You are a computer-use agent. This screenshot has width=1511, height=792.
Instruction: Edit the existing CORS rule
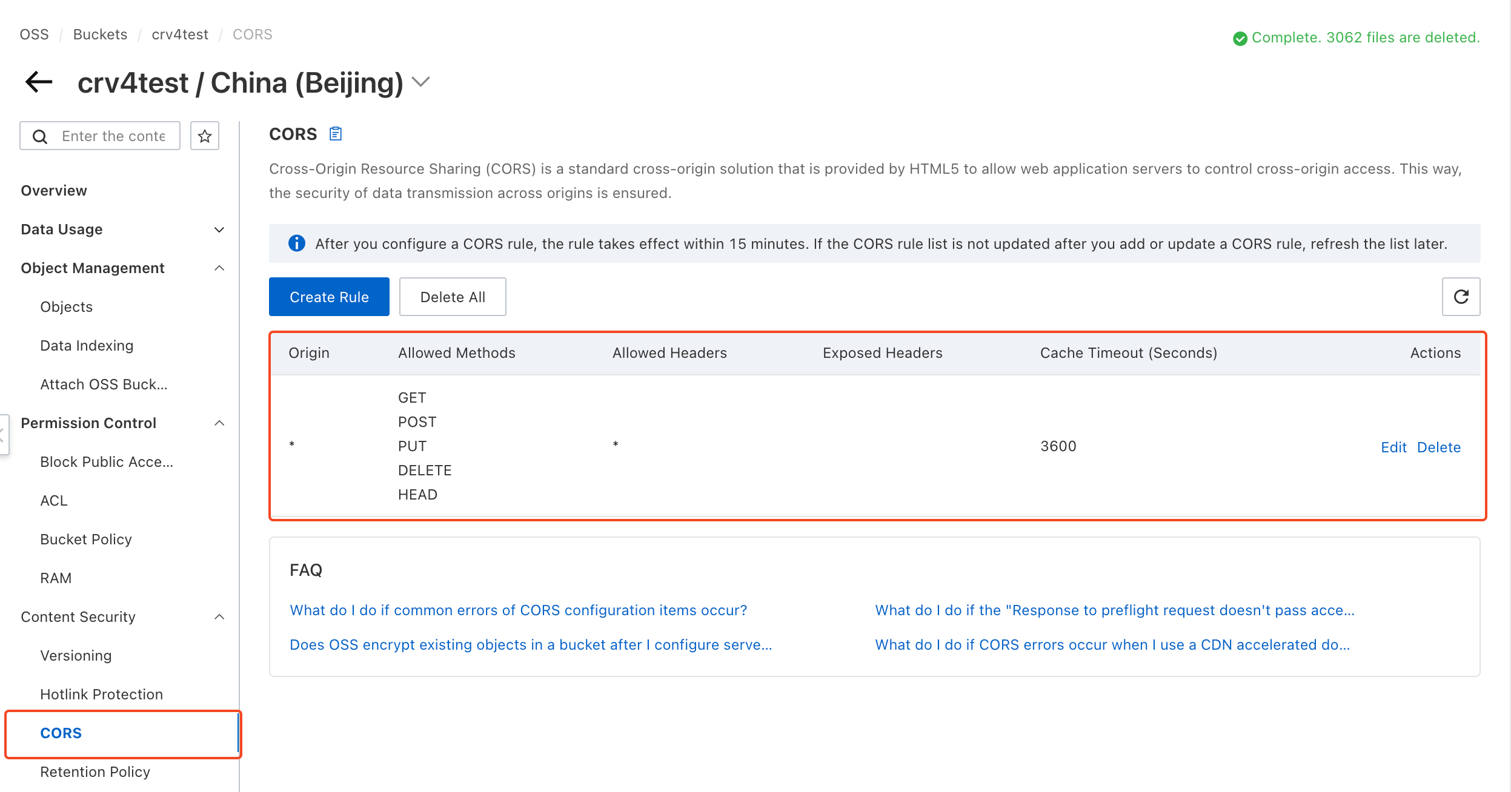pos(1393,447)
